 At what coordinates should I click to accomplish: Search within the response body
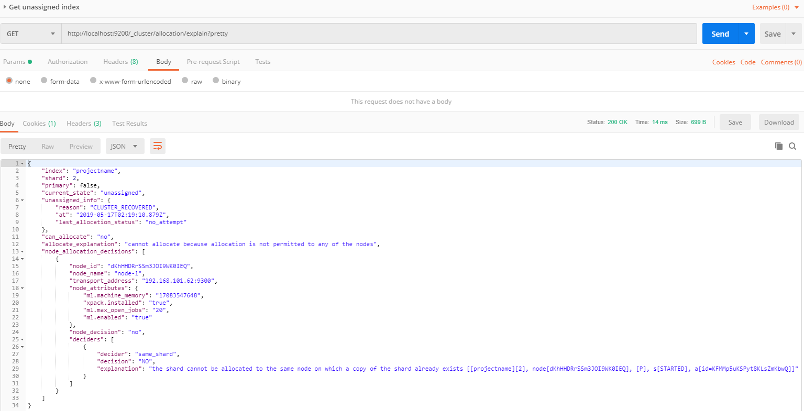(x=792, y=146)
